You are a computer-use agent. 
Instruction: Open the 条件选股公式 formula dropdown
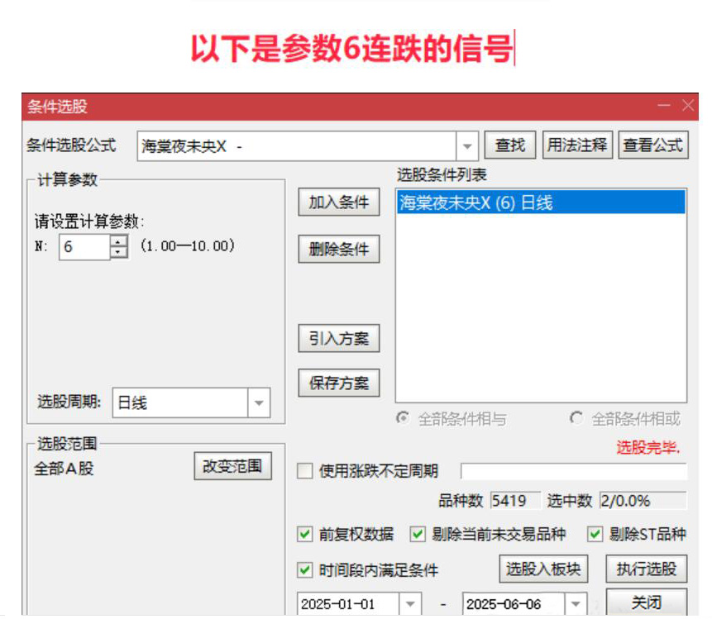coord(468,145)
